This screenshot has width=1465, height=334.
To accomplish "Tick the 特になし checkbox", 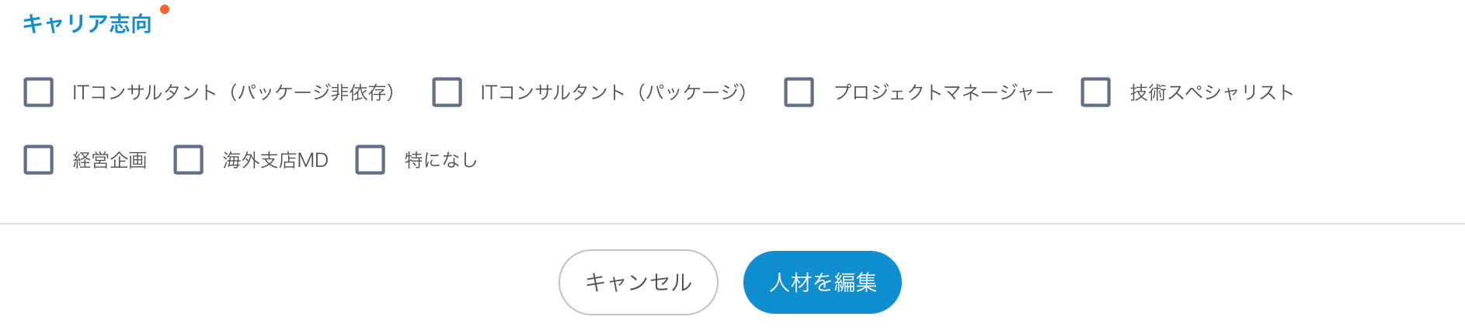I will pyautogui.click(x=370, y=160).
